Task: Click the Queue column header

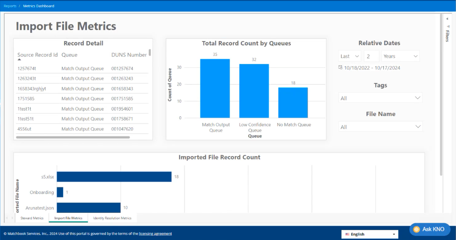Action: [x=70, y=55]
